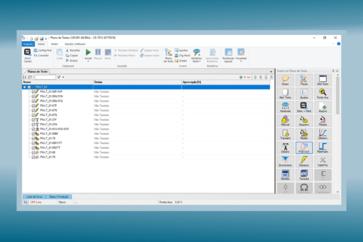The height and width of the screenshot is (242, 363).
Task: Insert a Sincronismo test module
Action: click(285, 161)
